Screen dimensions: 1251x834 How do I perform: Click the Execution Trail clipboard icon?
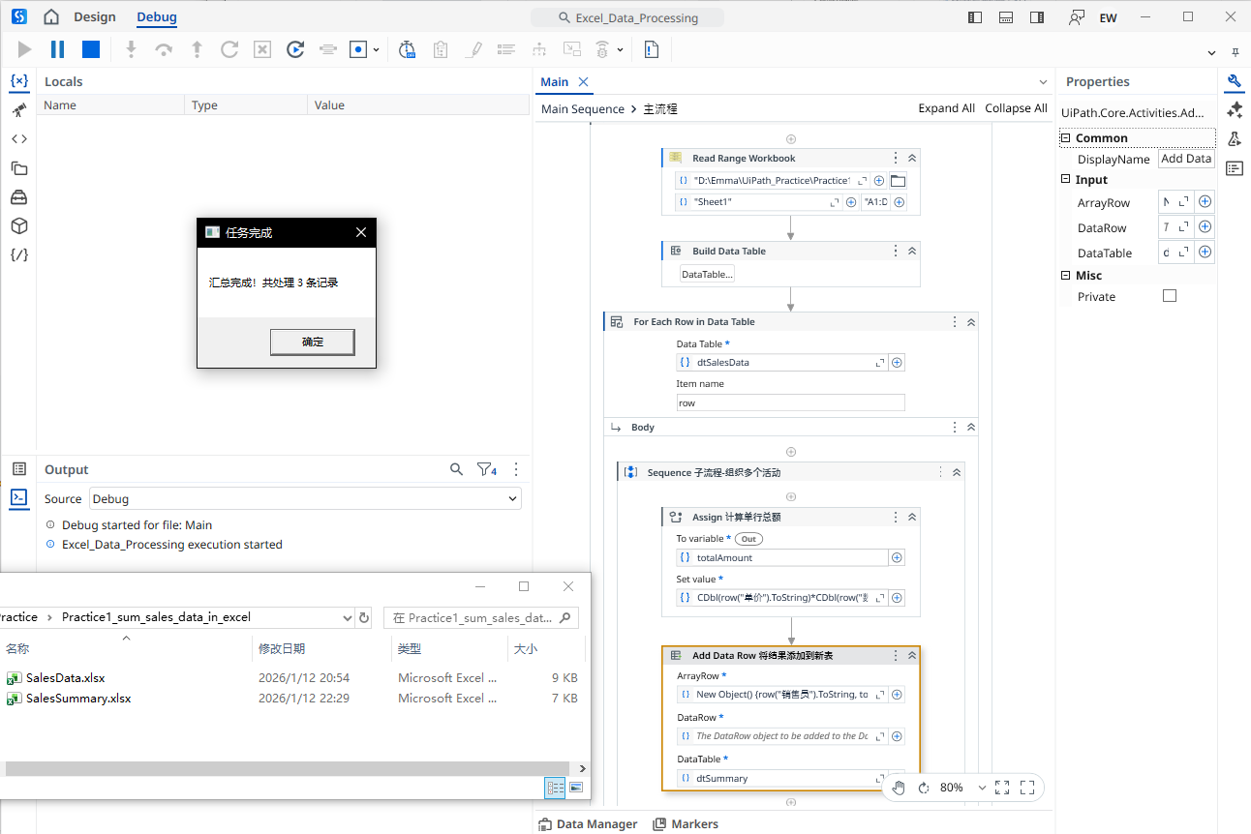pos(441,49)
